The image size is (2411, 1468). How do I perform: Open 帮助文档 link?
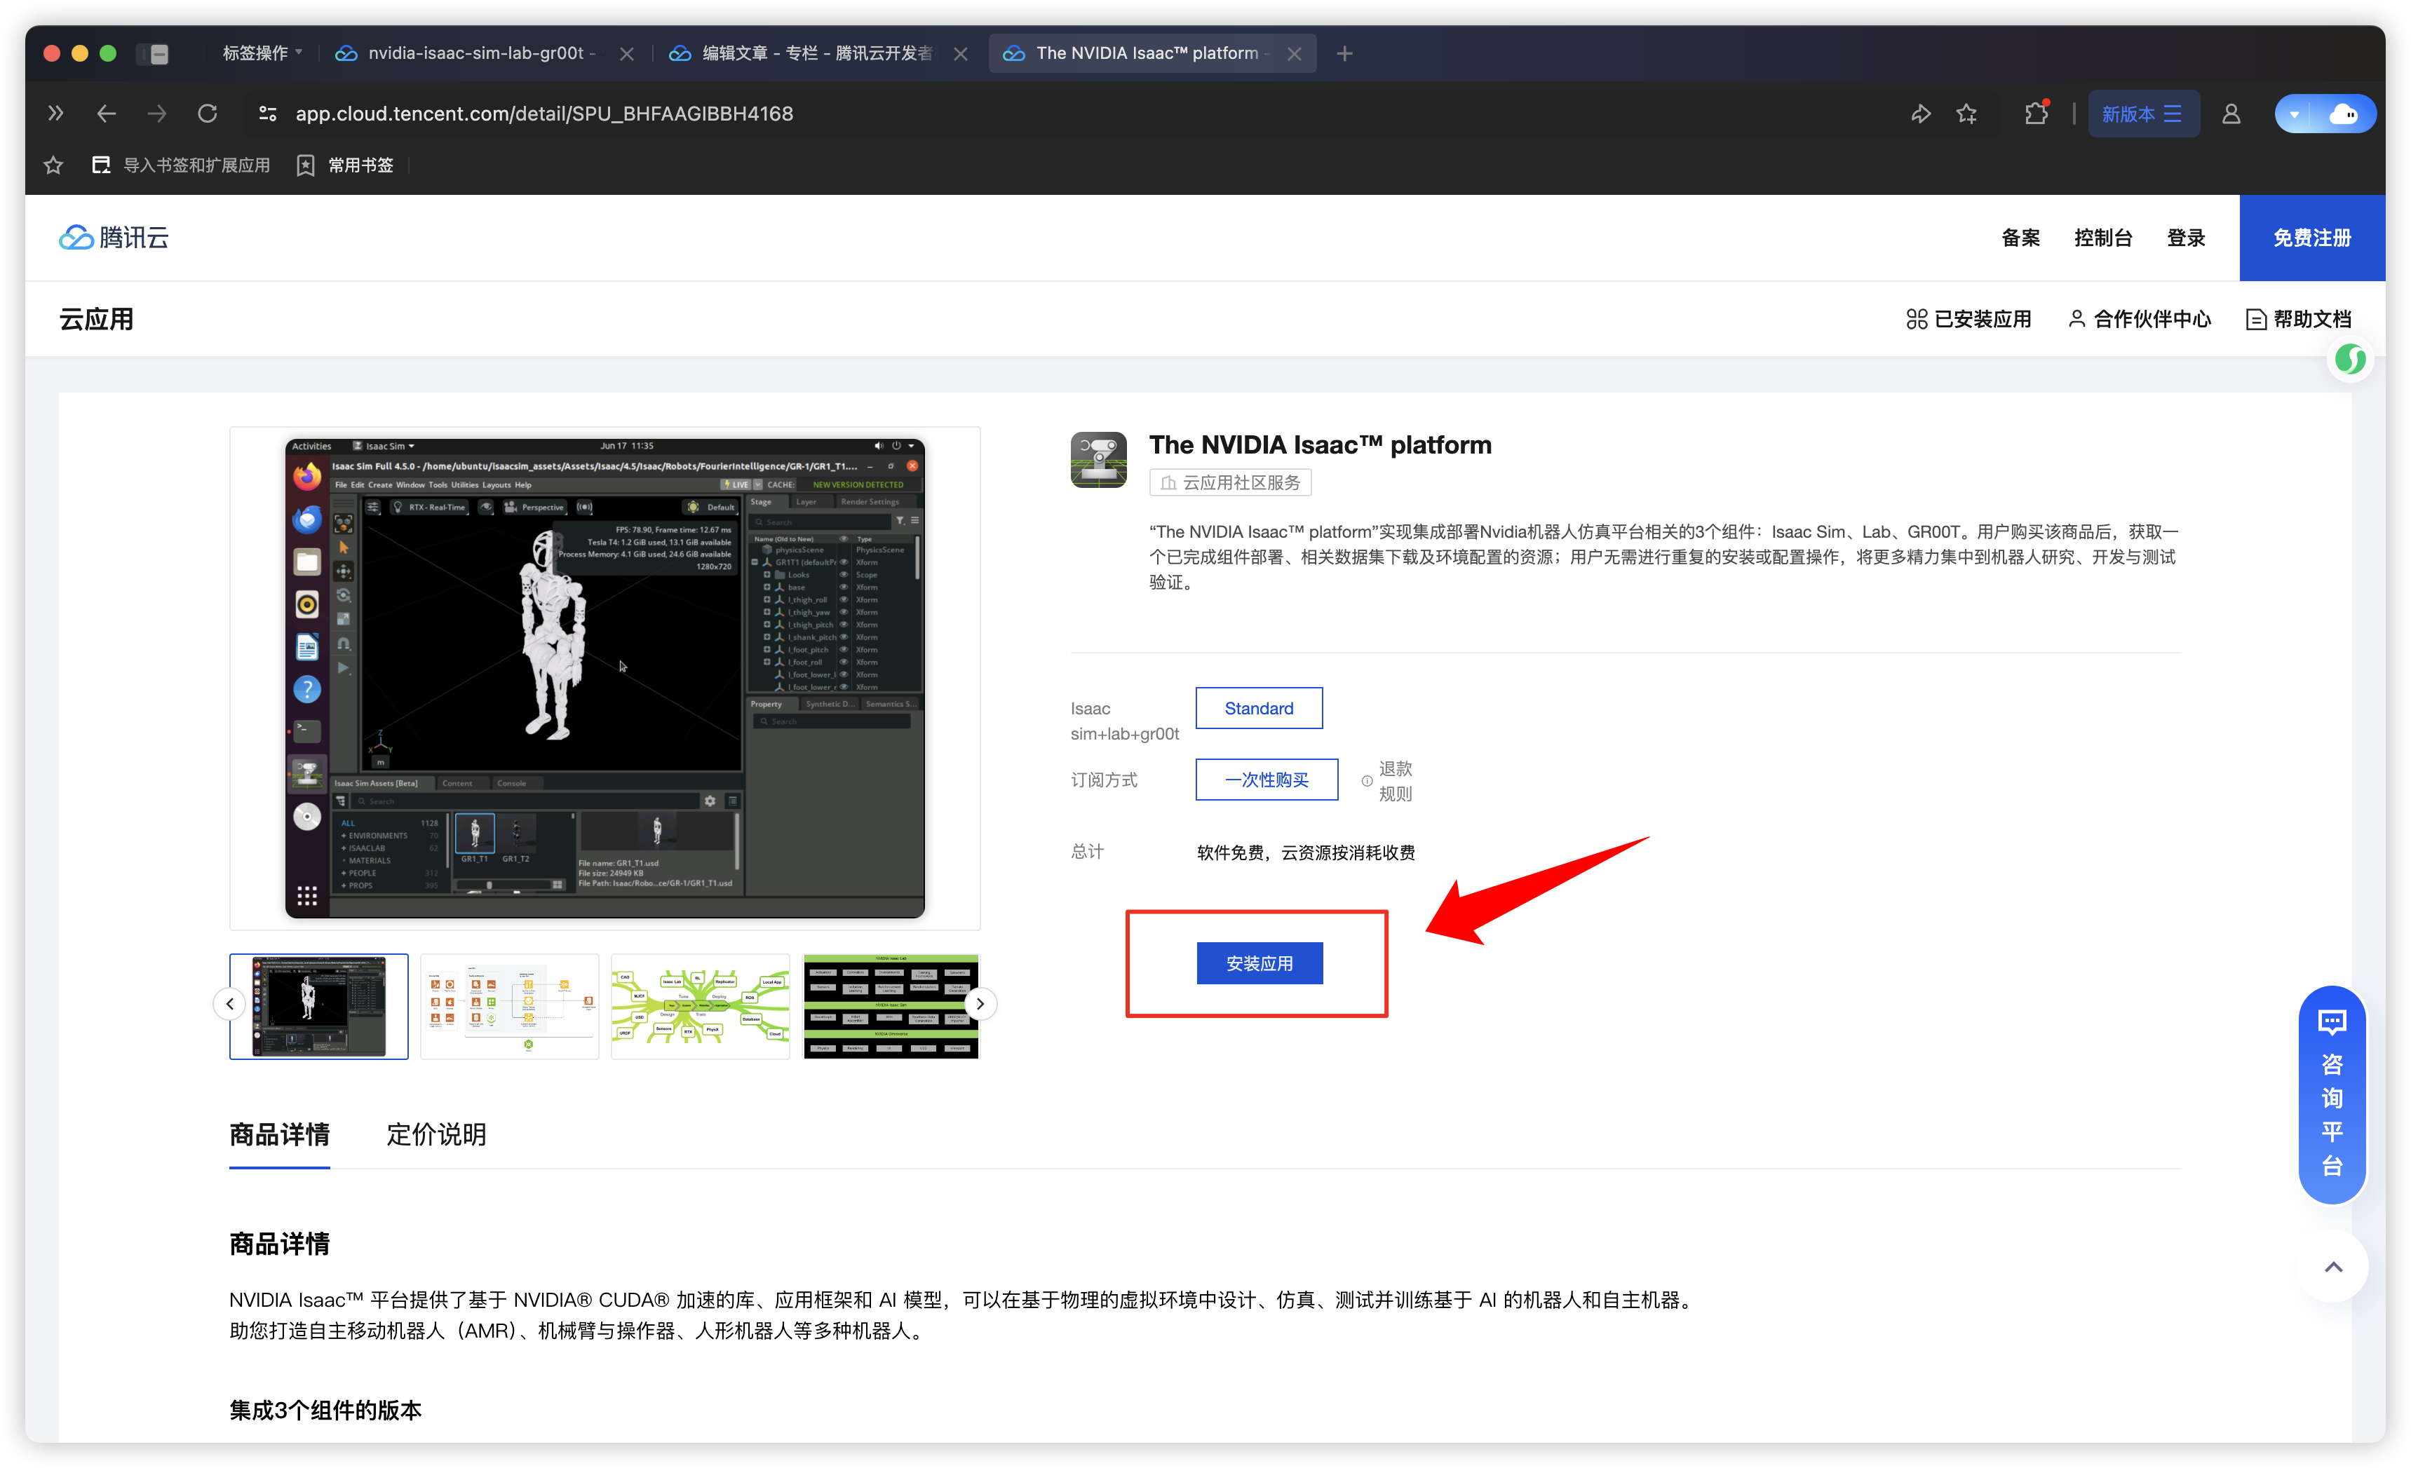[x=2299, y=319]
